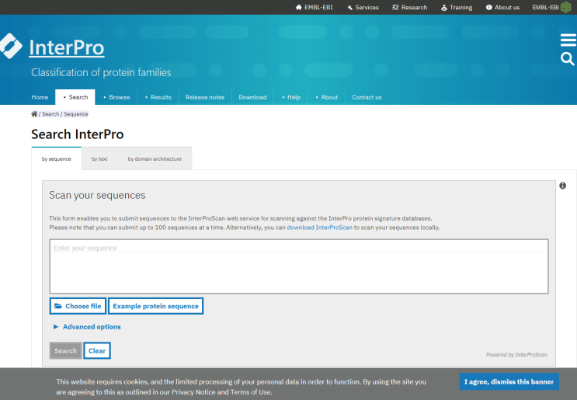Click the magnifying glass search icon
This screenshot has width=577, height=400.
[568, 59]
